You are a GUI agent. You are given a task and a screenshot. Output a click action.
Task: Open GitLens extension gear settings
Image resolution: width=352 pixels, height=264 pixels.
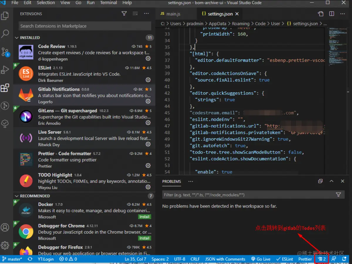(148, 123)
